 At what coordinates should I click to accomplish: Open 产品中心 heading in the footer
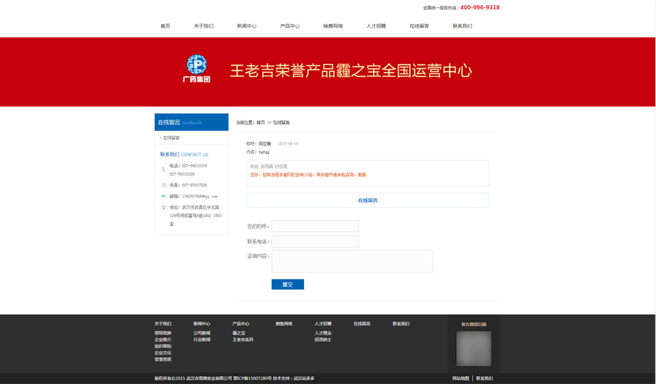(240, 324)
